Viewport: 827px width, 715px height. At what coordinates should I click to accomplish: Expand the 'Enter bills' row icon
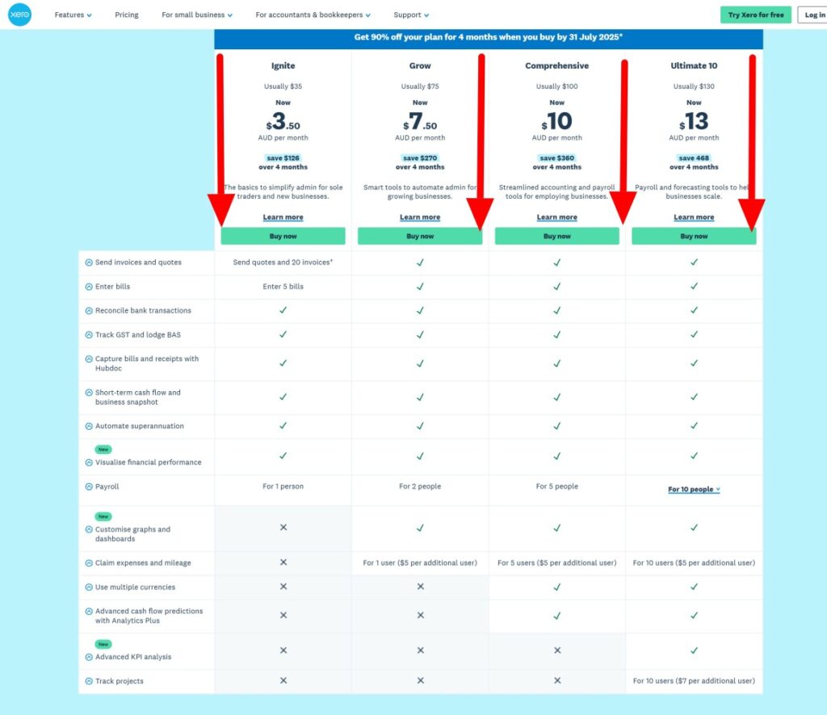point(89,287)
